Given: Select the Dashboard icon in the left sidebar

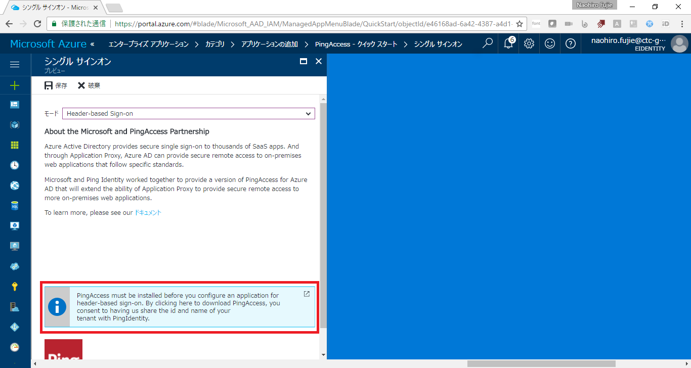Looking at the screenshot, I should point(15,104).
